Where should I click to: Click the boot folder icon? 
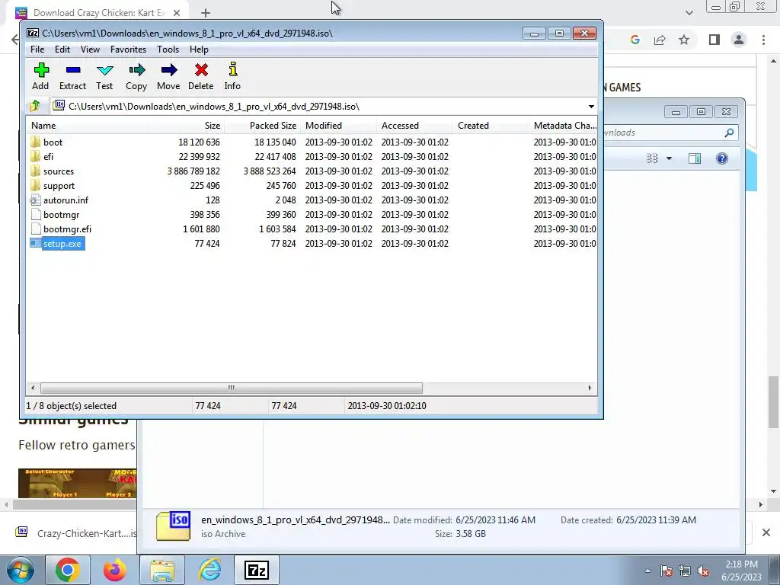point(35,142)
